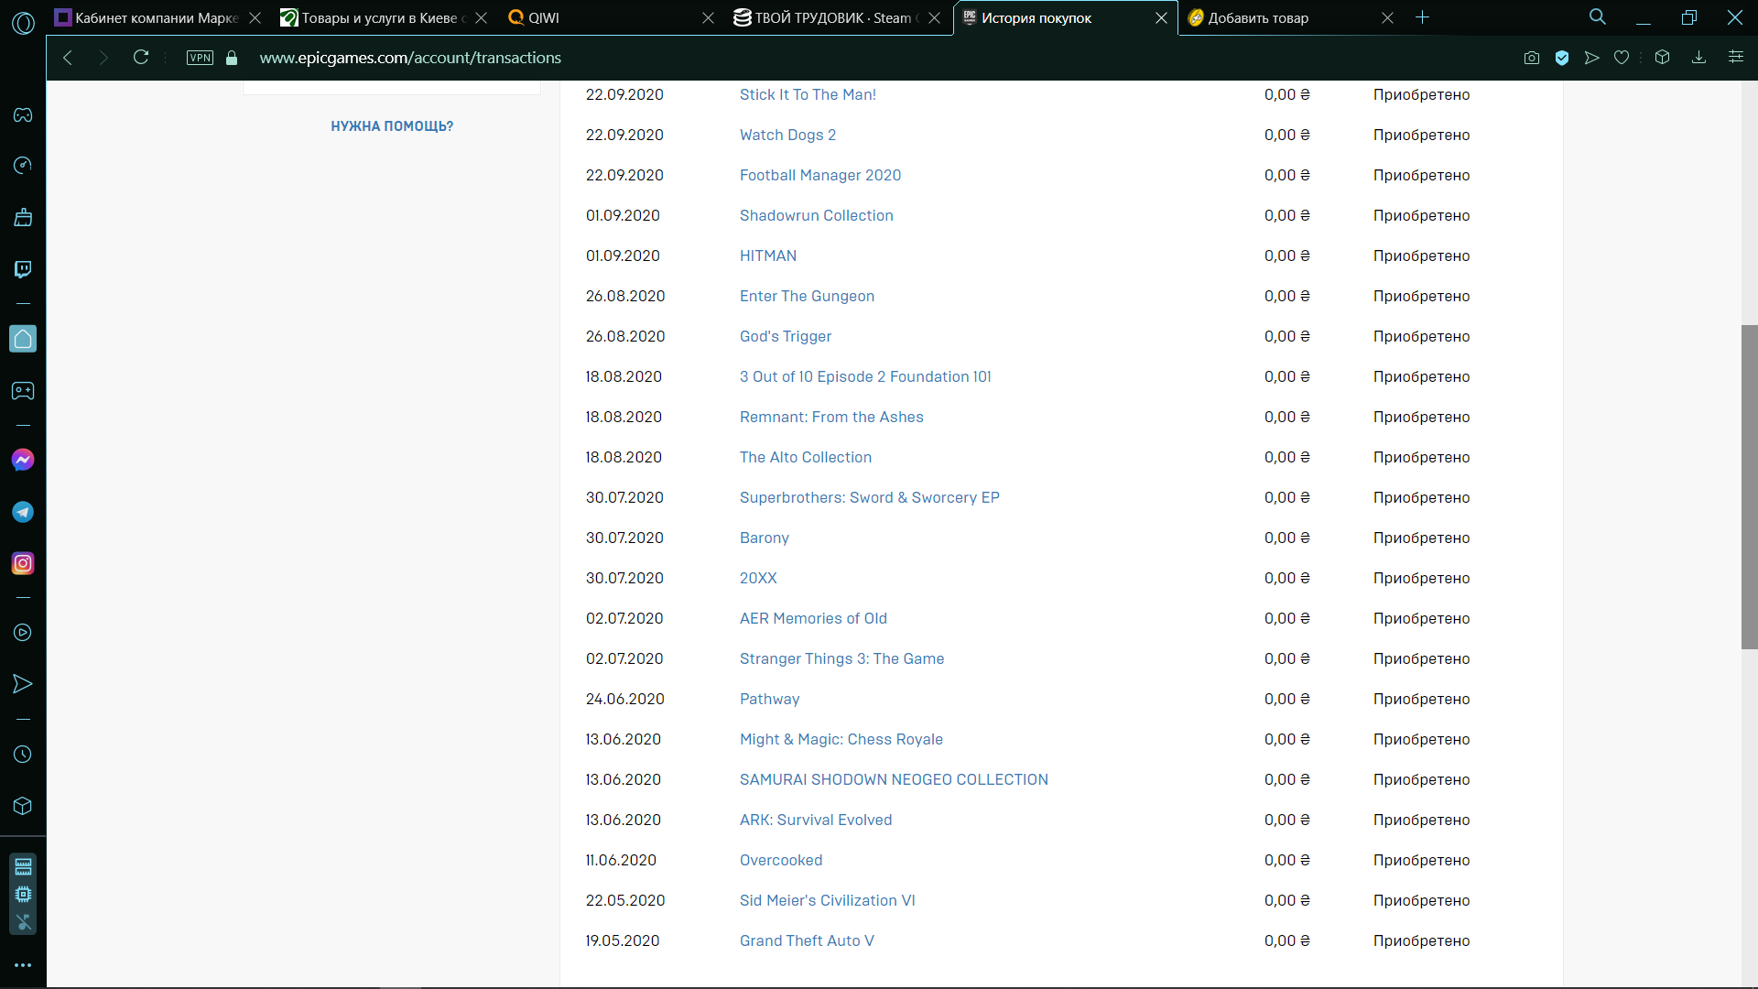Open AER Memories of Old link

(813, 618)
